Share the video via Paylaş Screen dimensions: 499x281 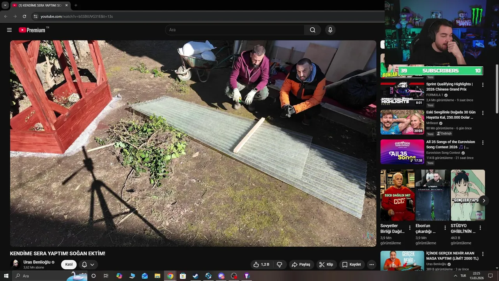tap(301, 265)
